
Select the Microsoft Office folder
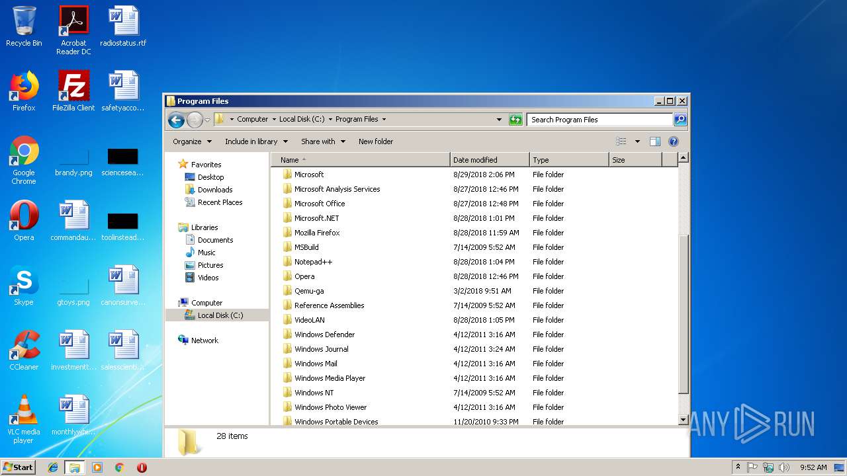click(x=320, y=204)
